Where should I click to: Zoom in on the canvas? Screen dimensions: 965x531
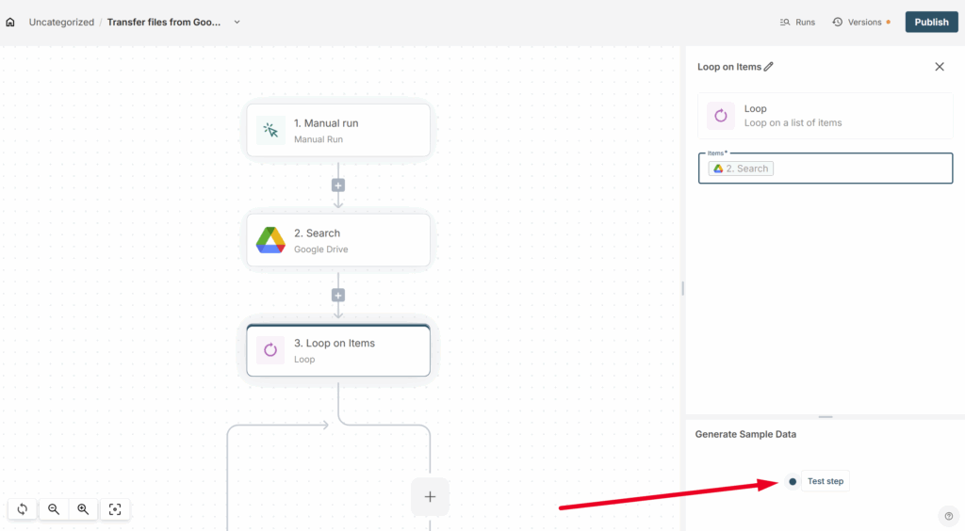coord(83,509)
